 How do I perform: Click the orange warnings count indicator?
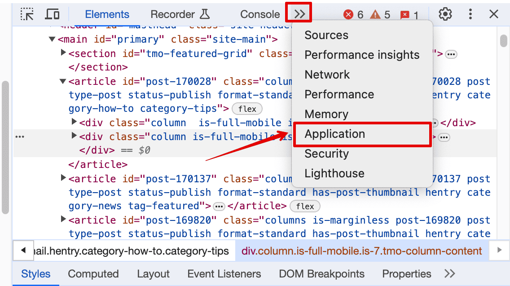380,15
